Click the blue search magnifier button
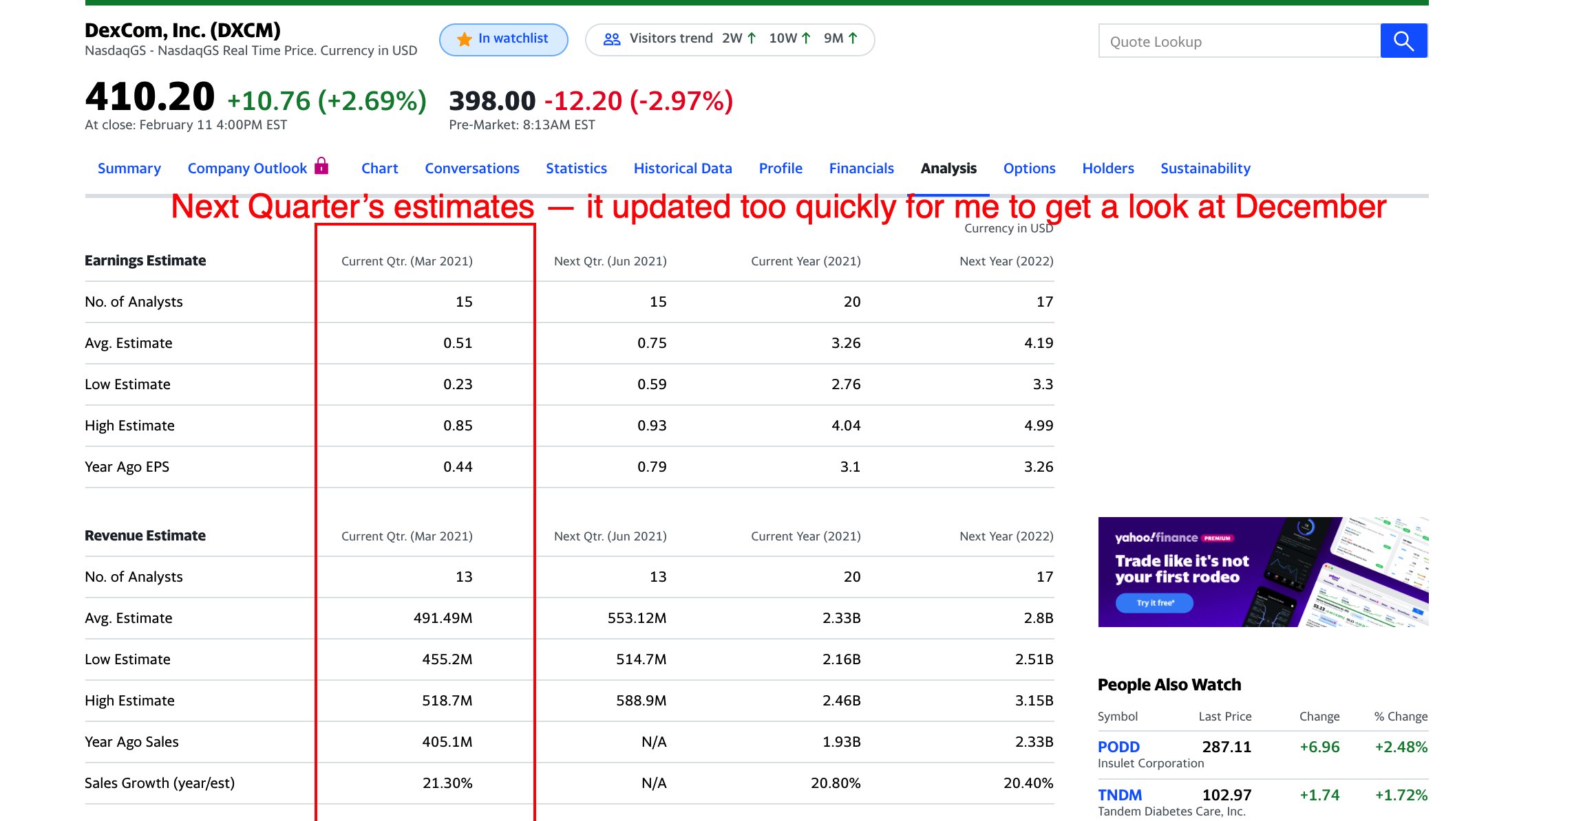The height and width of the screenshot is (821, 1572). click(x=1403, y=41)
